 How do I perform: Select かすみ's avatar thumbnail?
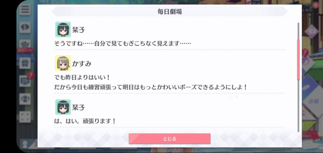coord(63,63)
